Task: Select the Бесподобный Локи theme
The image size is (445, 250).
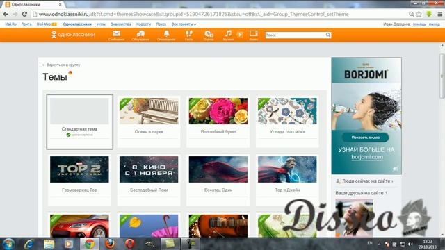Action: click(x=149, y=180)
